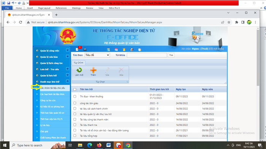Open the calendar icon in top toolbar

tap(116, 49)
